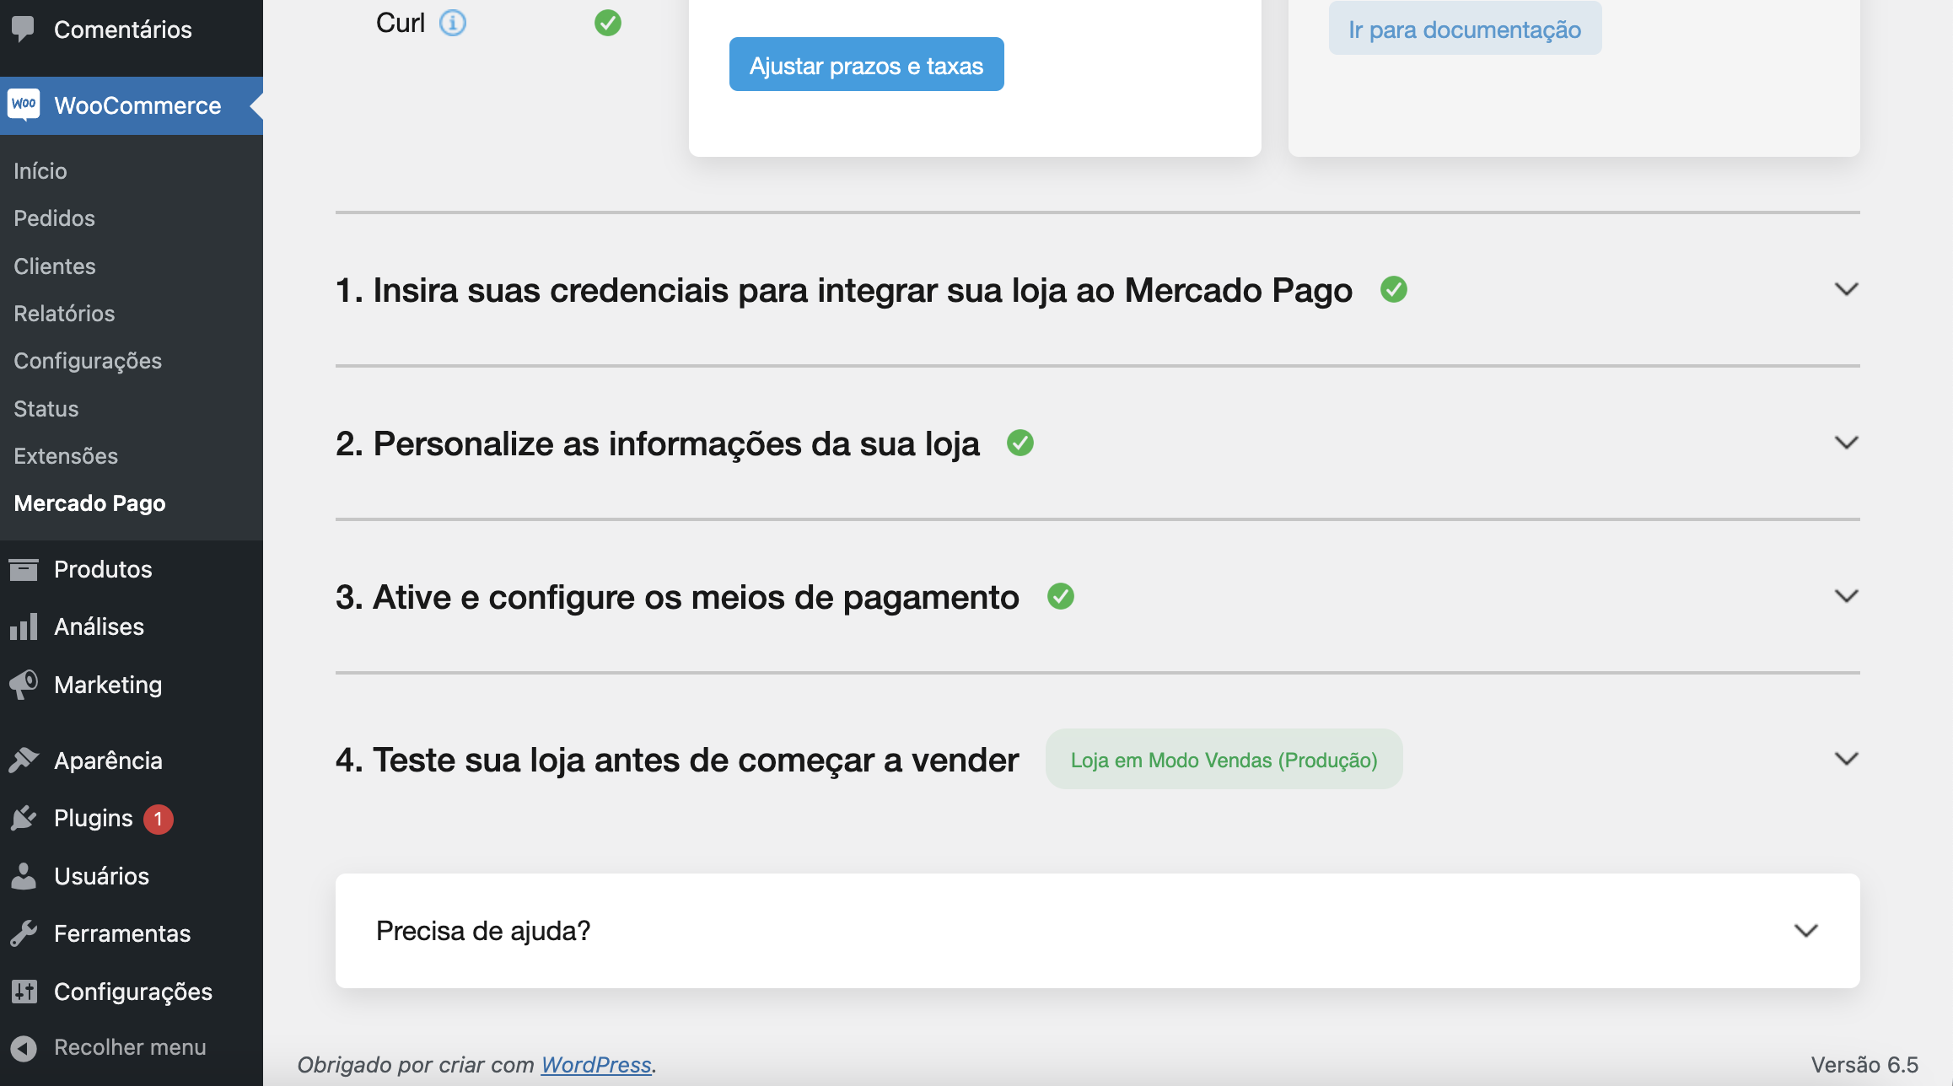This screenshot has width=1953, height=1086.
Task: Click the Comentários speech bubble icon
Action: [x=24, y=29]
